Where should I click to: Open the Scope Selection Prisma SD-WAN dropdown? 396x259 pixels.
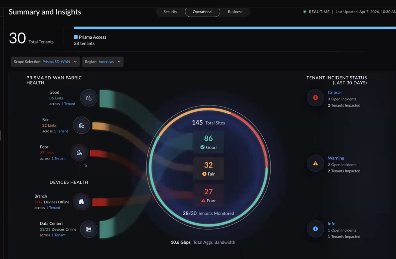(45, 62)
